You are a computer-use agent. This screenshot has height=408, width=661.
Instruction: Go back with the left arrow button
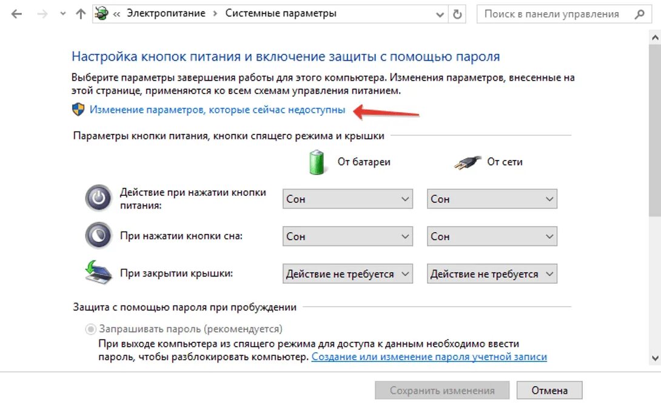click(x=16, y=14)
